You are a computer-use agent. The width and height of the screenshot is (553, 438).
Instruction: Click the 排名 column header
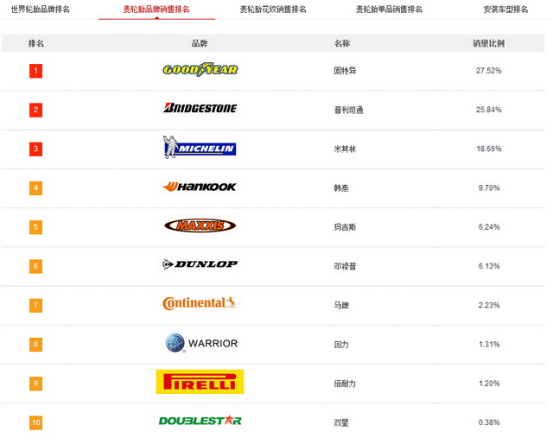click(x=36, y=43)
